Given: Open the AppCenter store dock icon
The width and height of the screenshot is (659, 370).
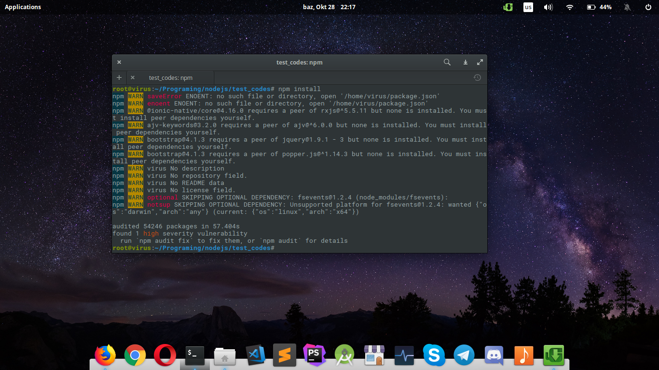Looking at the screenshot, I should point(374,356).
